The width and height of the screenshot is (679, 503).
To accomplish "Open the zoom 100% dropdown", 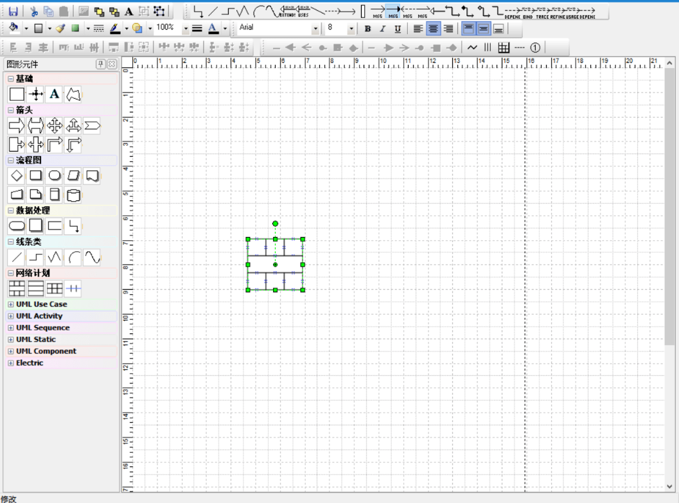I will (x=186, y=29).
